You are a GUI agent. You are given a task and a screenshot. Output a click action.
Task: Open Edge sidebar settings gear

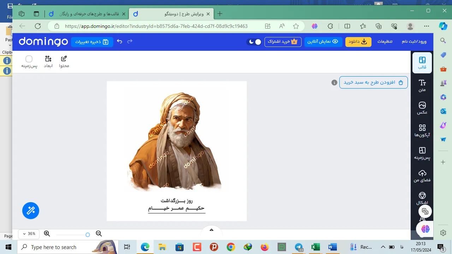tap(443, 233)
